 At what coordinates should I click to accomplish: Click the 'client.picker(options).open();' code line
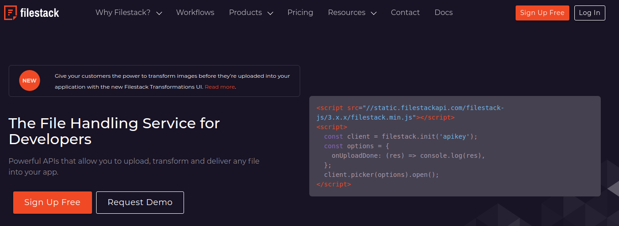(381, 175)
